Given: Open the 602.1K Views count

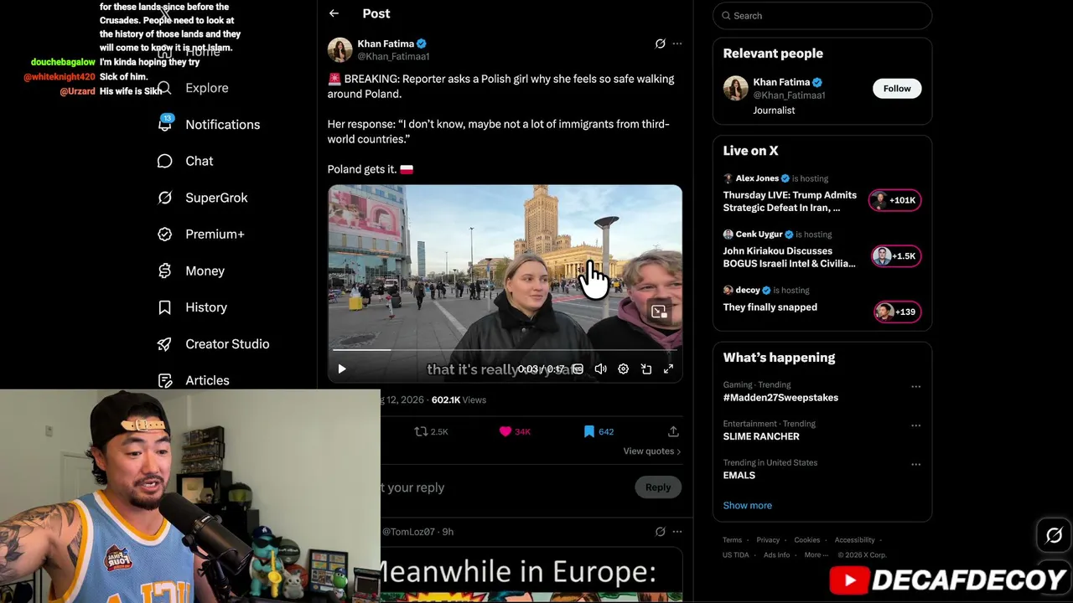Looking at the screenshot, I should pos(459,400).
